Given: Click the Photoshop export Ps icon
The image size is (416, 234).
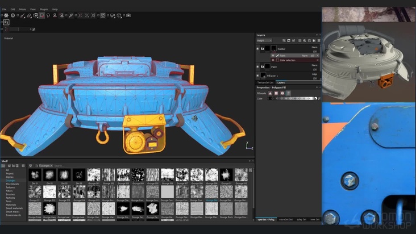Looking at the screenshot, I should pyautogui.click(x=6, y=22).
